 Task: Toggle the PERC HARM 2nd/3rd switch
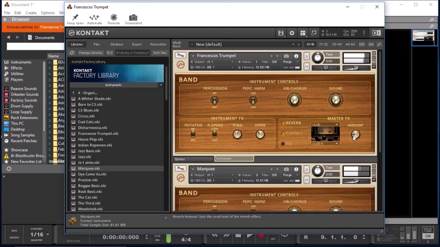click(x=253, y=101)
